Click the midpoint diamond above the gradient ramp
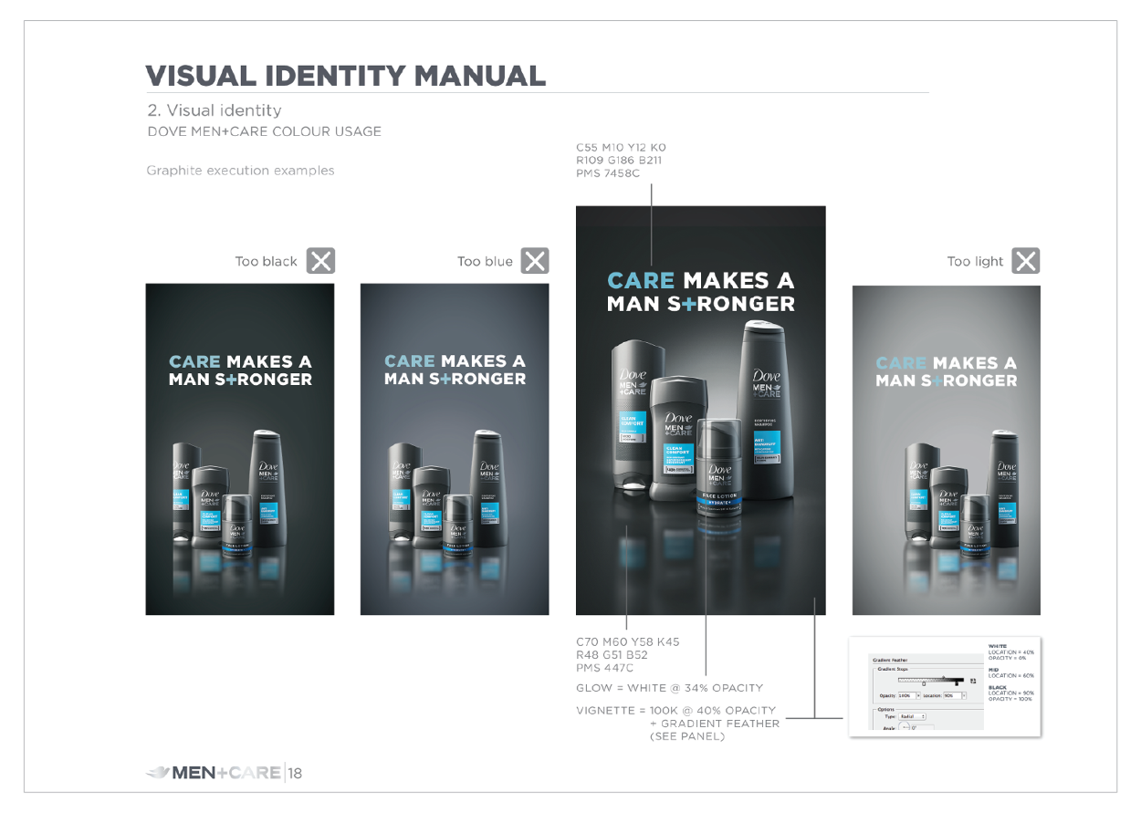The width and height of the screenshot is (1141, 823). pos(944,677)
